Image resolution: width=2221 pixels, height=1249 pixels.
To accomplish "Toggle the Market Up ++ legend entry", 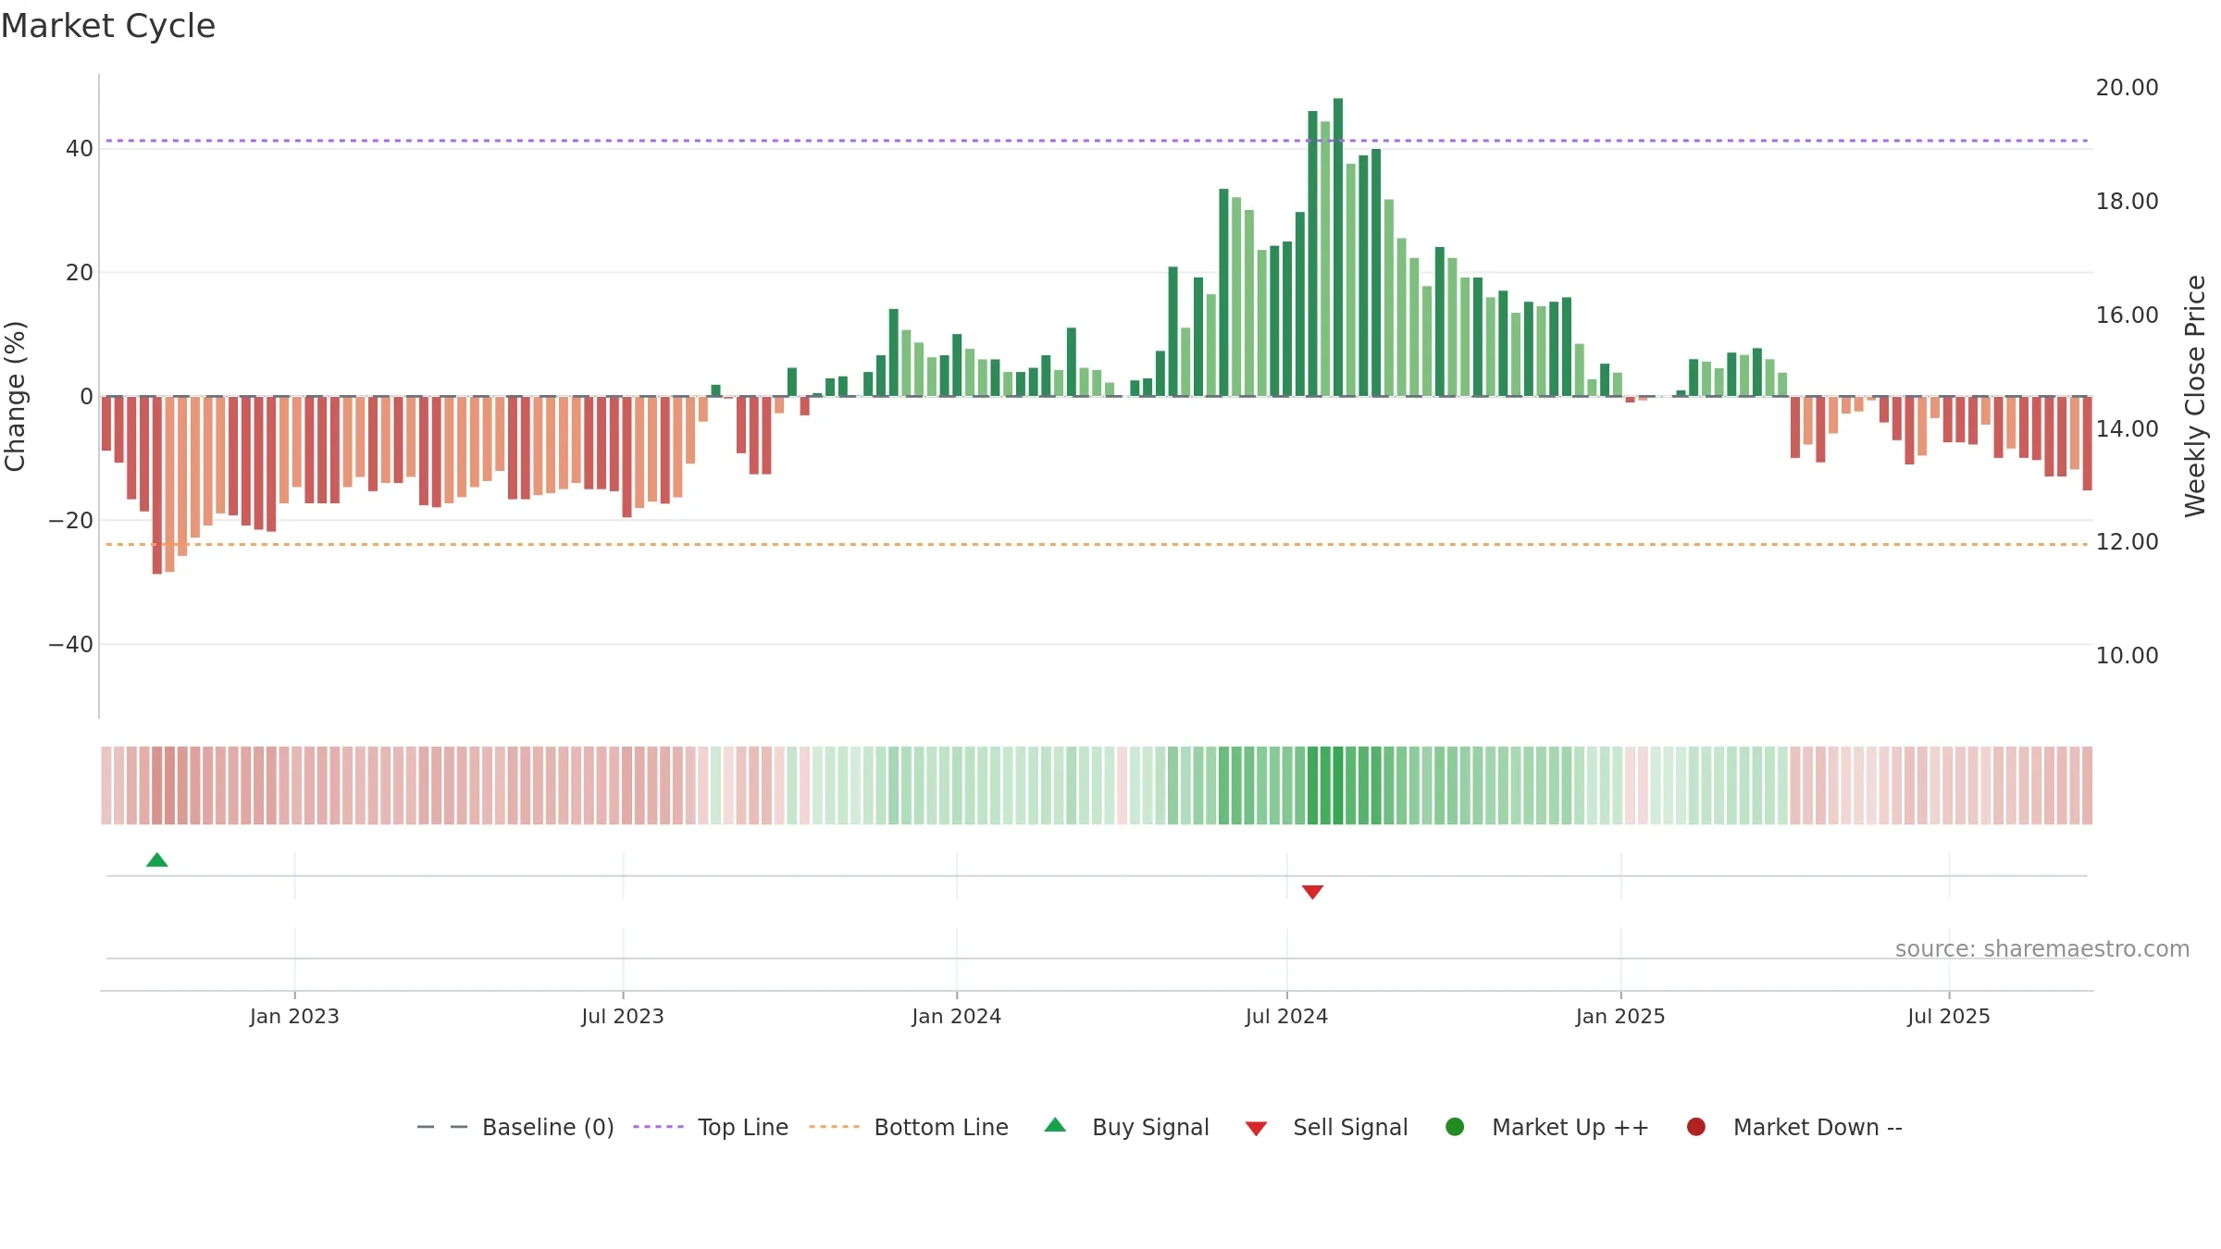I will (x=1546, y=1127).
